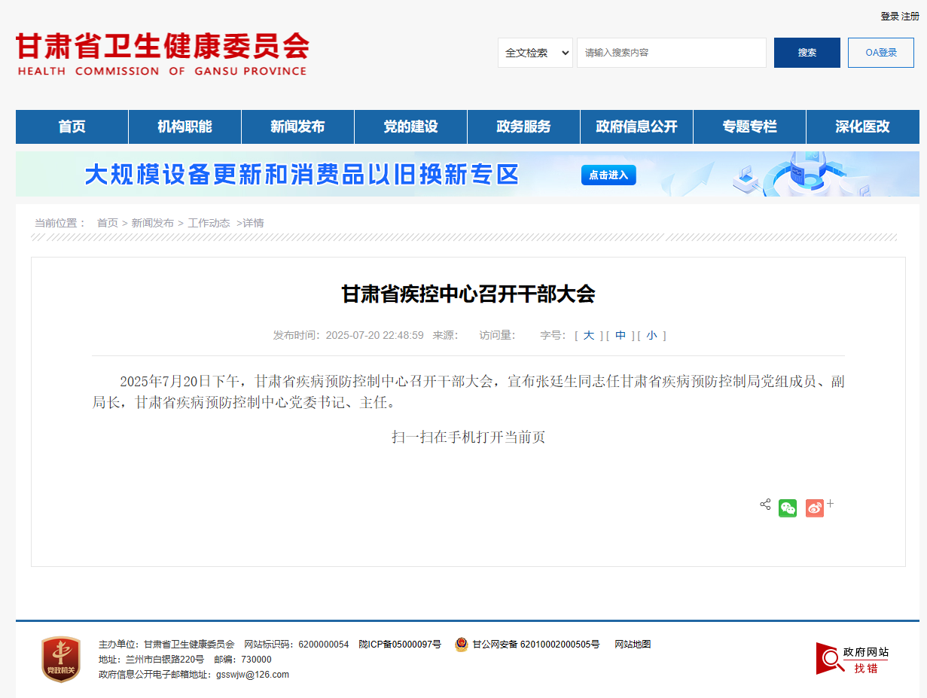The image size is (927, 698).
Task: Click the OA登录 button
Action: [x=881, y=53]
